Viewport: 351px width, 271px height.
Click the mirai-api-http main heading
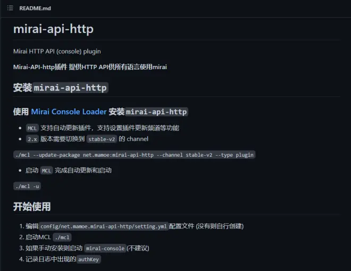53,29
